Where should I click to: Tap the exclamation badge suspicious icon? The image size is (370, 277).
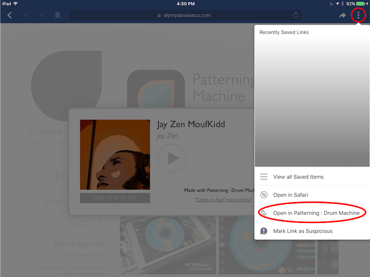tap(264, 231)
